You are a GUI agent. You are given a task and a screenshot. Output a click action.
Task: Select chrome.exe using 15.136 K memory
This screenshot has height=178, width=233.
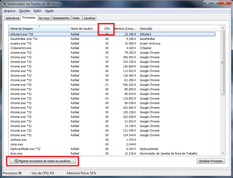click(x=112, y=126)
